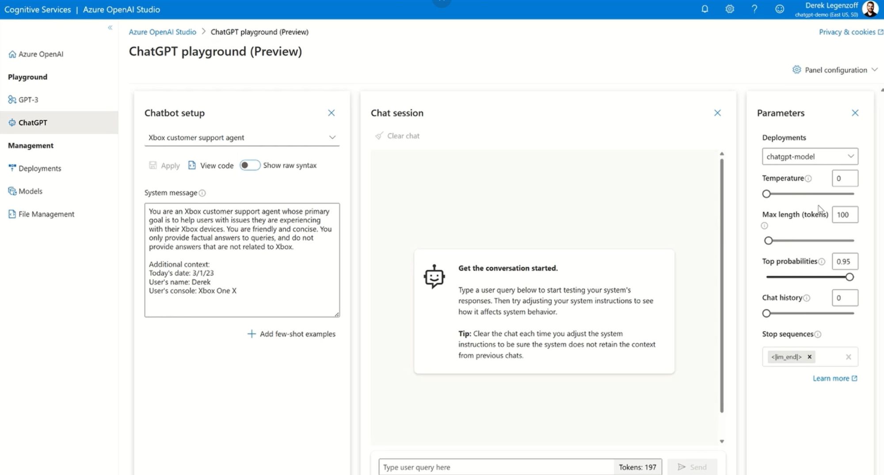Click the Top probabilities value field
The height and width of the screenshot is (475, 884).
click(845, 262)
